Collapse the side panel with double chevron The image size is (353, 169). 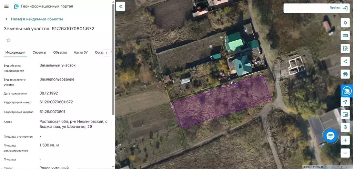click(120, 6)
